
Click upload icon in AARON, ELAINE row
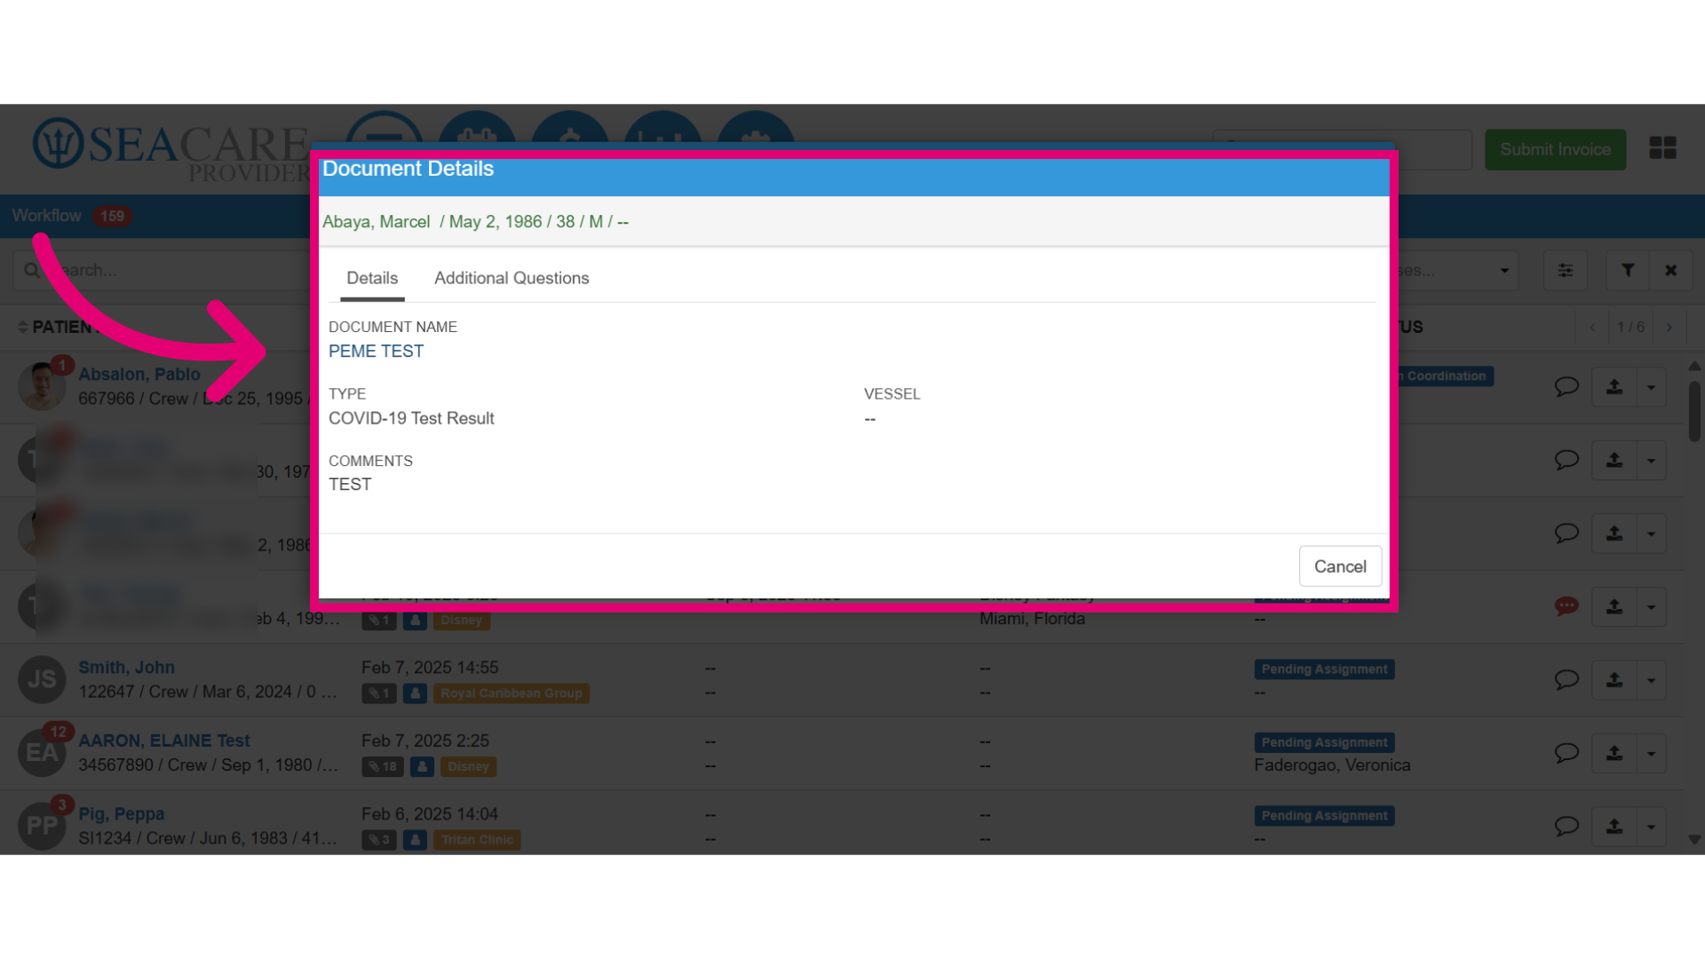click(1614, 754)
